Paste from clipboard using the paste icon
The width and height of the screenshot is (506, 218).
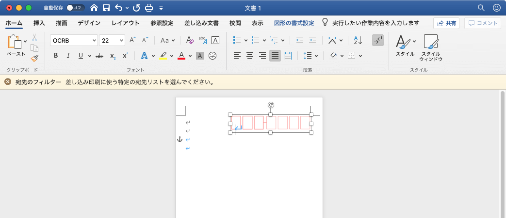pyautogui.click(x=15, y=43)
